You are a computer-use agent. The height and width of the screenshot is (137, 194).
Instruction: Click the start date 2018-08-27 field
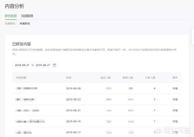22,65
